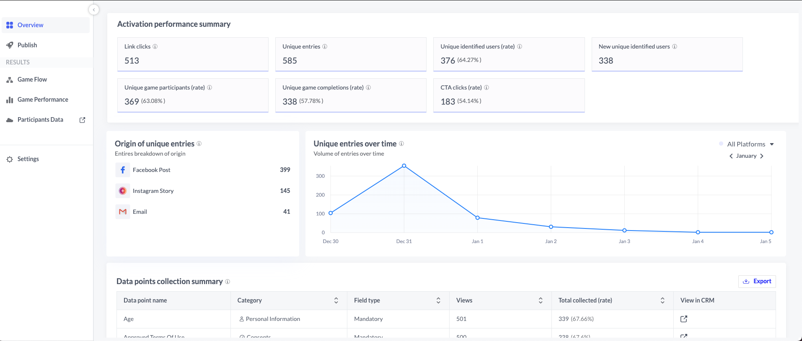Collapse the sidebar with the arrow button

point(94,10)
